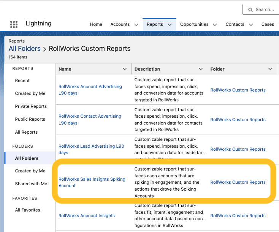Image resolution: width=279 pixels, height=232 pixels.
Task: Show Private Reports in the sidebar
Action: point(31,106)
